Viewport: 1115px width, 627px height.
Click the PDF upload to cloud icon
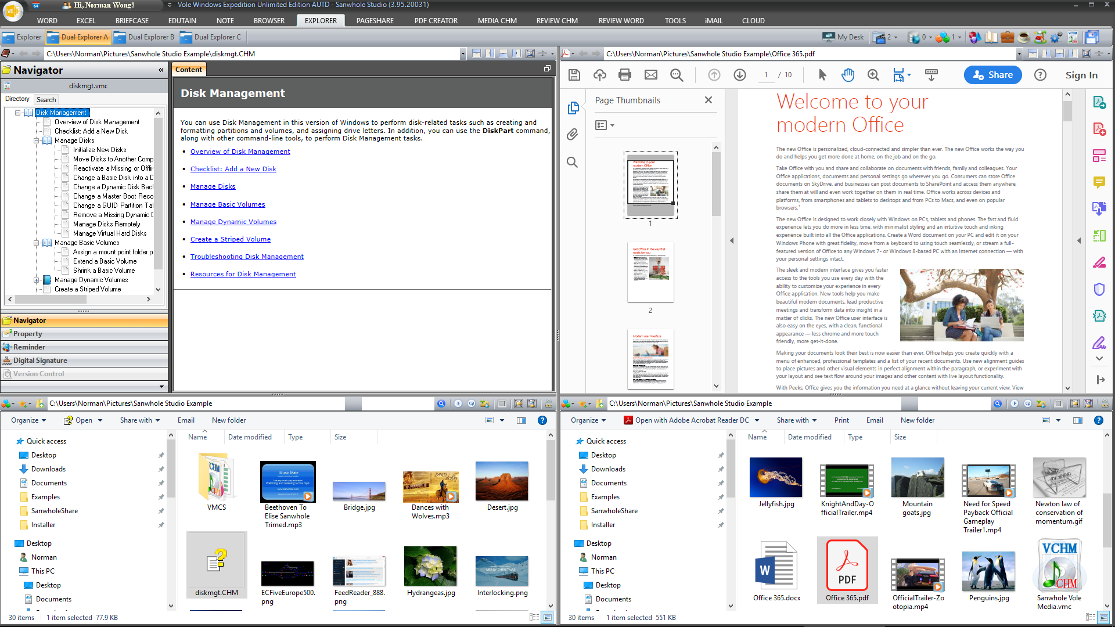[599, 75]
